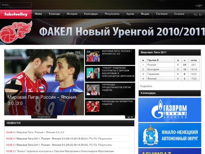Click the сеты column header
The image size is (205, 154).
[x=194, y=60]
